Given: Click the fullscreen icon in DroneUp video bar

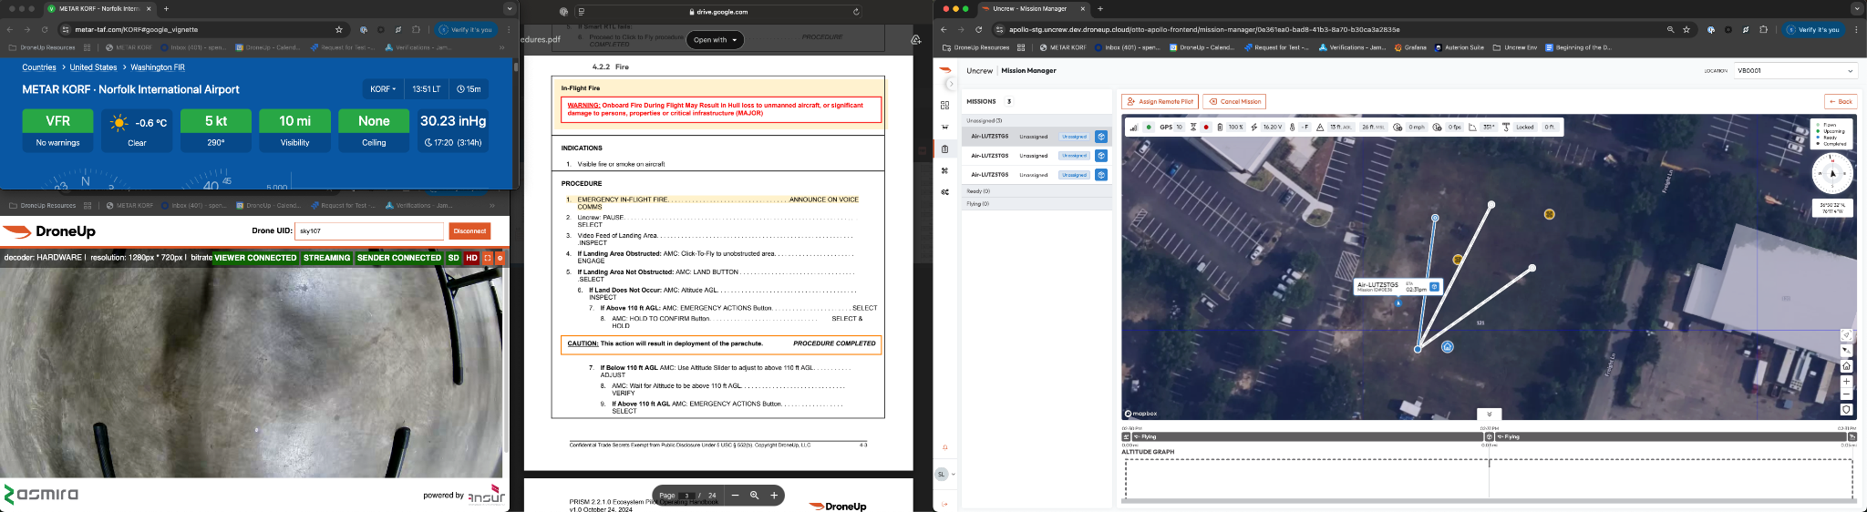Looking at the screenshot, I should (x=488, y=258).
